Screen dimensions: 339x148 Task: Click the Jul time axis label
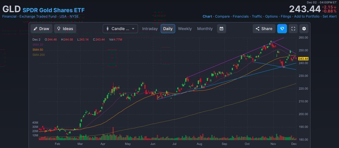point(174,144)
